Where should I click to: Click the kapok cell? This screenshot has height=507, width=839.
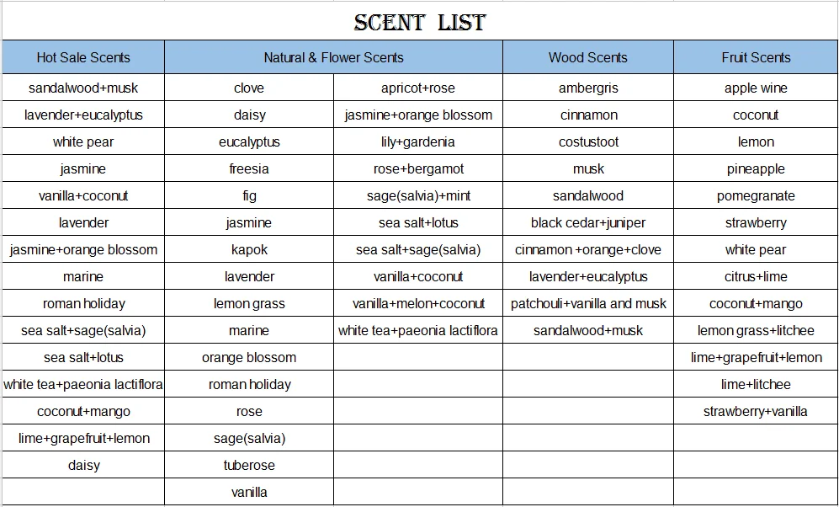249,249
